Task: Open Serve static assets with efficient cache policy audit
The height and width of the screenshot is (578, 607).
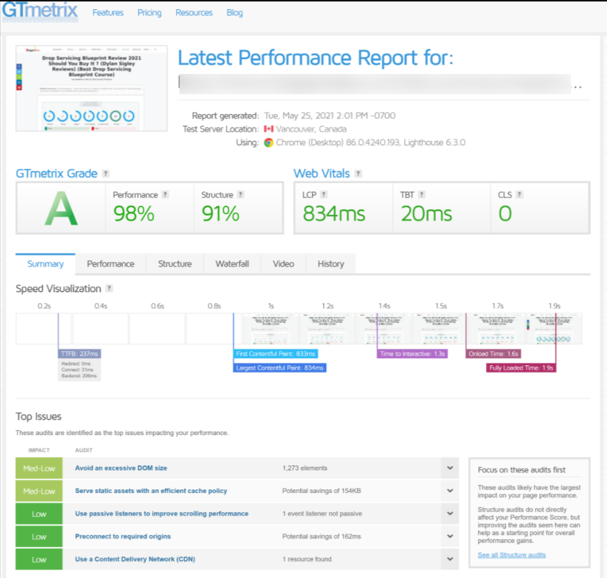Action: pyautogui.click(x=151, y=491)
